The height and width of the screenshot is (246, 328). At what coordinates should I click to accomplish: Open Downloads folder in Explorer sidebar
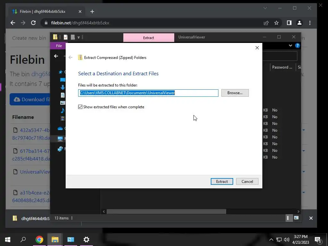(62, 87)
